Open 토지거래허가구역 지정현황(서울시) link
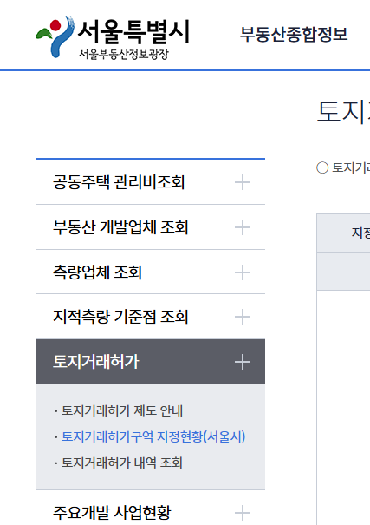The height and width of the screenshot is (525, 370). (153, 436)
